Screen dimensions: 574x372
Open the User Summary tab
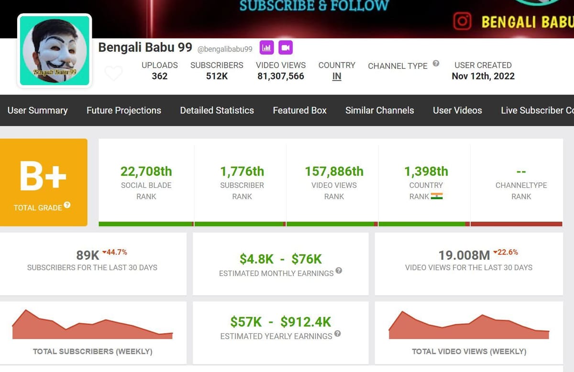[x=37, y=110]
